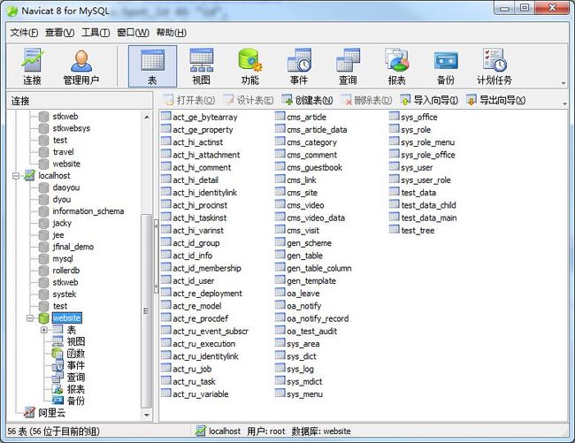575x443 pixels.
Task: Switch to 视图 (View) toolbar icon
Action: (x=202, y=66)
